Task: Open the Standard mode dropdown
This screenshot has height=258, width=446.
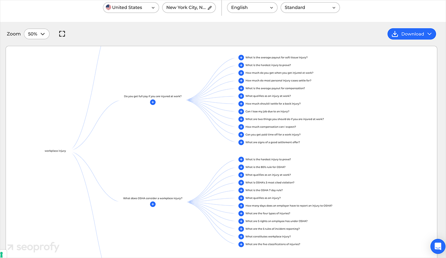Action: (x=310, y=7)
